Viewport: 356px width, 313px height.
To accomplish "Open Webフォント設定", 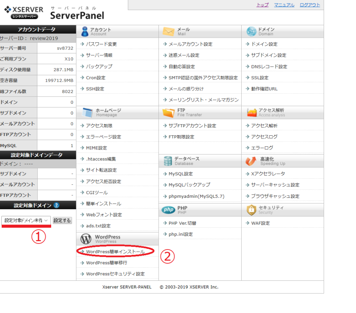I will click(104, 215).
